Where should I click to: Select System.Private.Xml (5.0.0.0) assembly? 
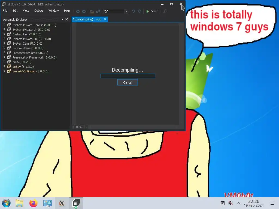pyautogui.click(x=32, y=39)
